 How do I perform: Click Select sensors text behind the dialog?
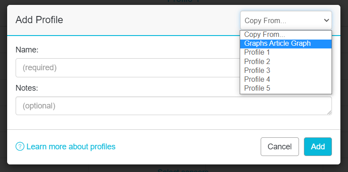[x=183, y=171]
